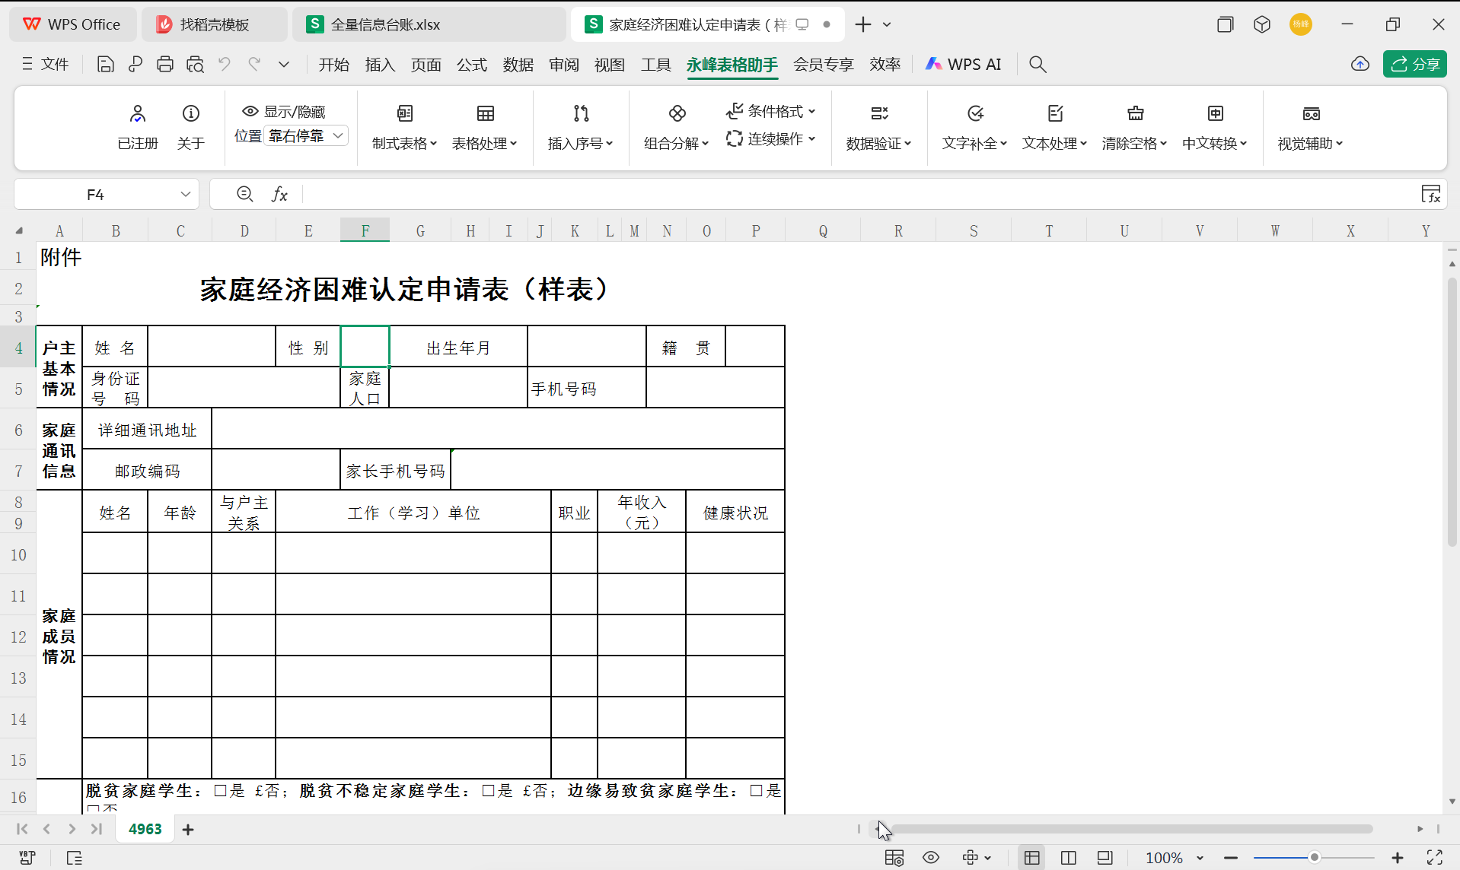Open the 组合分解 combine-split tool

(x=675, y=128)
